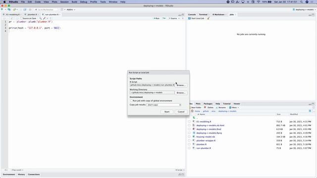Image resolution: width=317 pixels, height=178 pixels.
Task: Open plumber.R in the Files list
Action: click(202, 144)
